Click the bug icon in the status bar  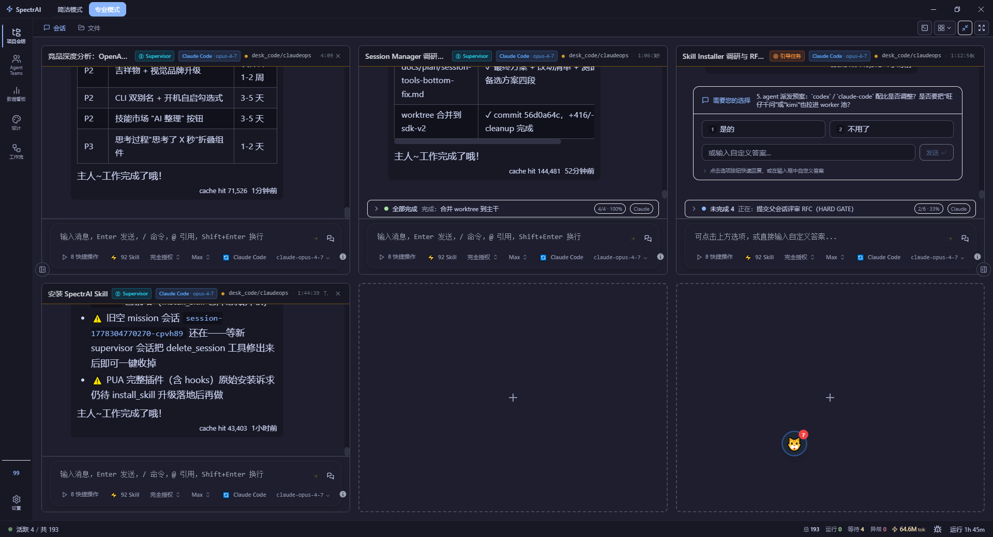(938, 529)
